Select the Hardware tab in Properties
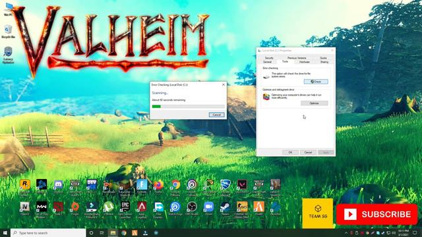The width and height of the screenshot is (422, 237). click(305, 62)
